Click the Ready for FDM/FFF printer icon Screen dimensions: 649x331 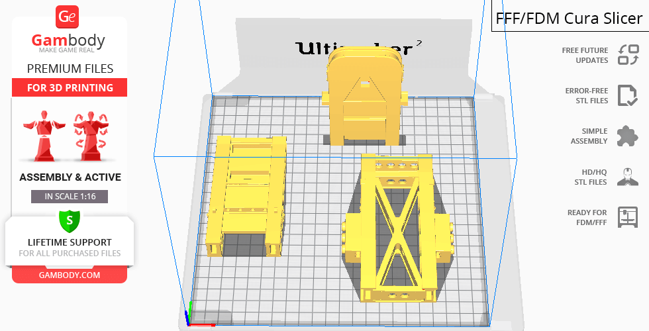click(x=628, y=217)
